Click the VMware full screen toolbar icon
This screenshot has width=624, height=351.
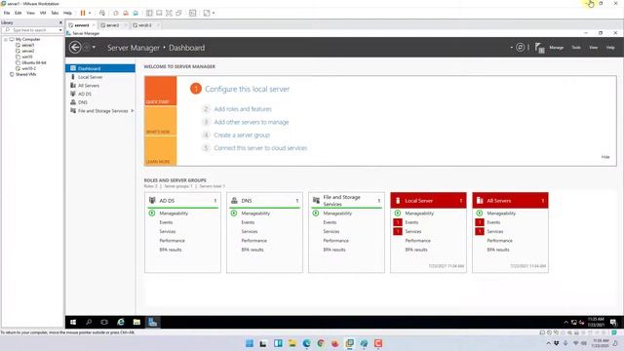point(169,13)
